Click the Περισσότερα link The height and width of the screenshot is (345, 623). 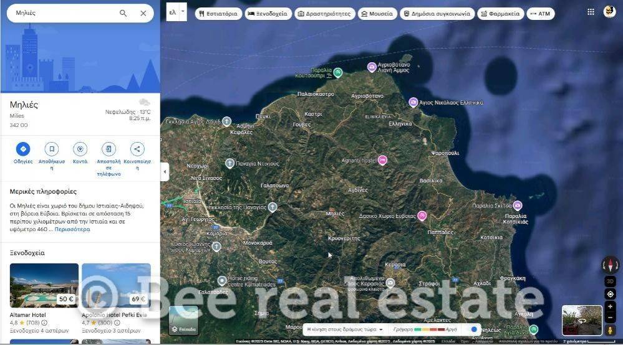(x=72, y=229)
